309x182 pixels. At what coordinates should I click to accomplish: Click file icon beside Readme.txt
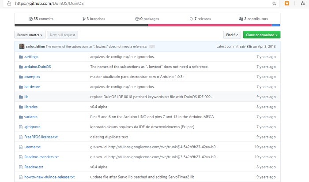pyautogui.click(x=21, y=167)
